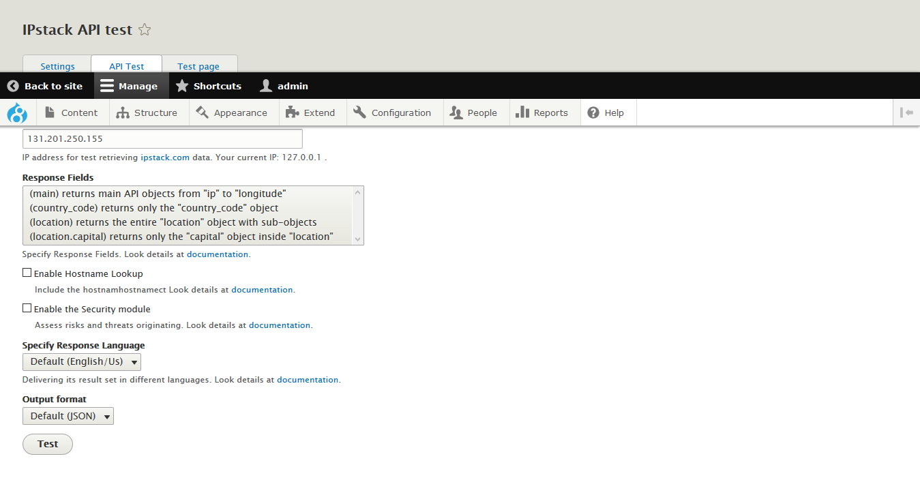Enable Hostname Lookup checkbox
Viewport: 920px width, 478px height.
[27, 273]
